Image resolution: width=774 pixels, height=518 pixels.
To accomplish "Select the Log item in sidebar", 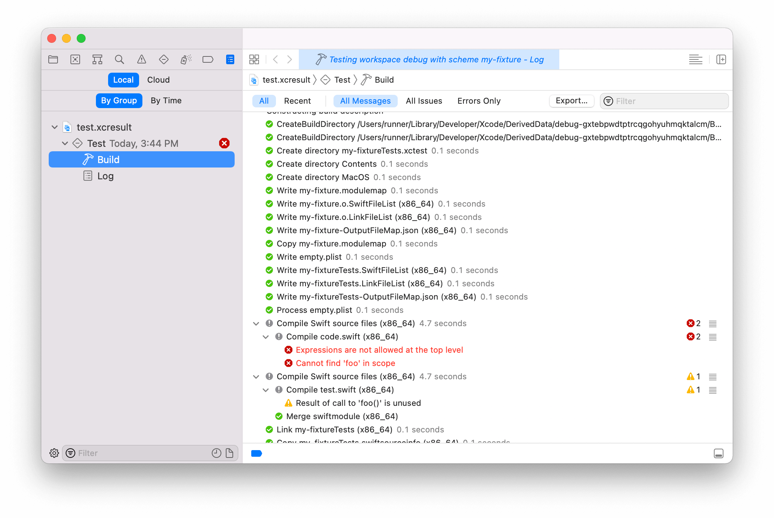I will pyautogui.click(x=105, y=176).
